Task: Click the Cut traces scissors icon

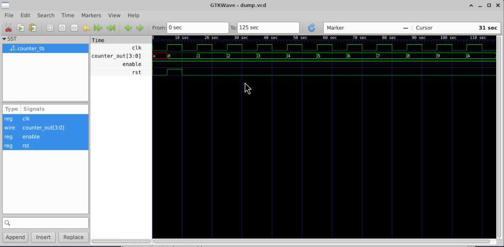Action: [x=8, y=28]
